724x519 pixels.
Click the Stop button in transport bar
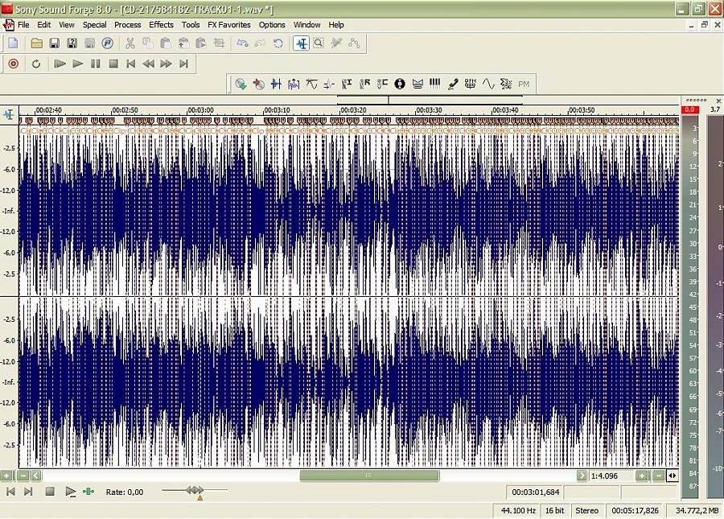[x=113, y=64]
